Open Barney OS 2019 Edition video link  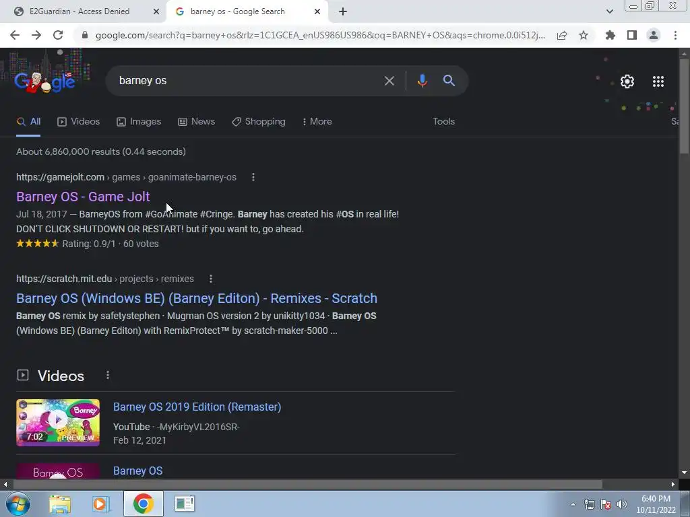pos(197,407)
